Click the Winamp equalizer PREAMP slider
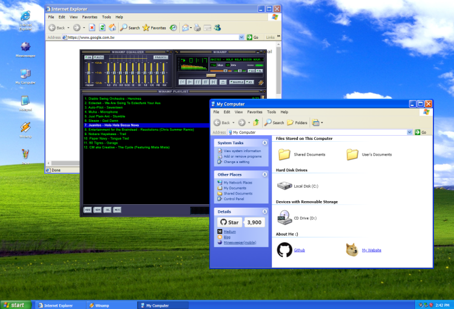Screen dimensions: 454x309 point(89,73)
